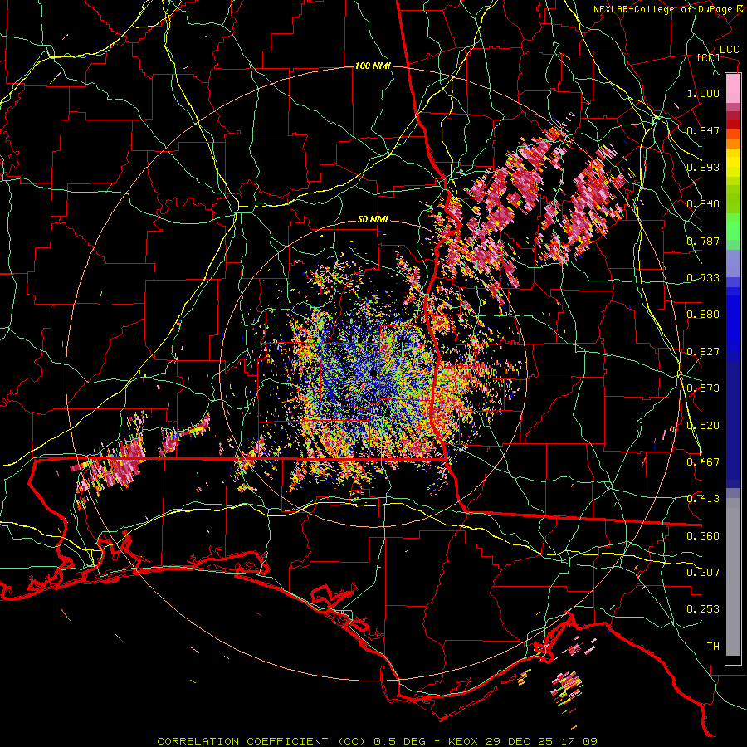Click the 0.787 color scale value

click(703, 241)
